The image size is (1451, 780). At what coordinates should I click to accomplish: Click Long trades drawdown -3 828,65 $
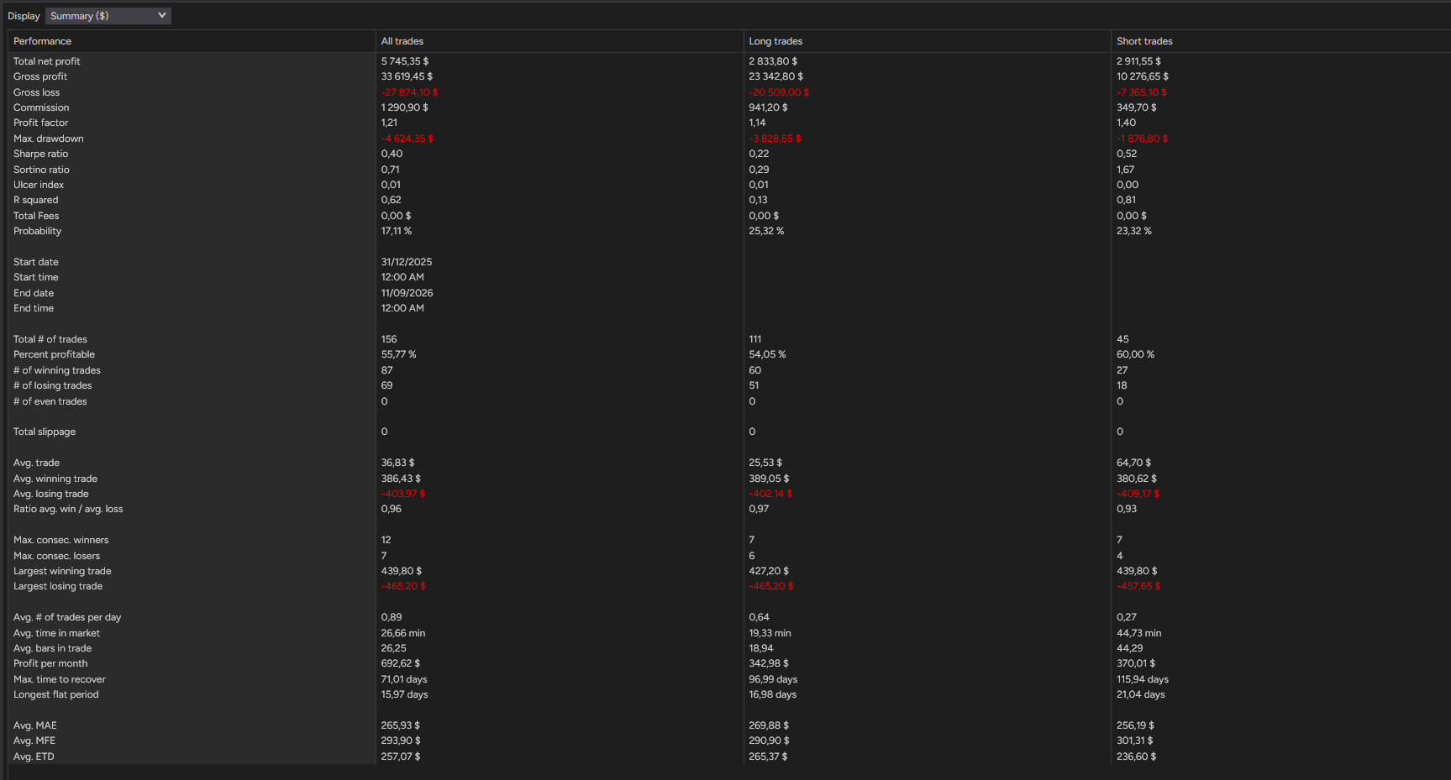pos(775,139)
